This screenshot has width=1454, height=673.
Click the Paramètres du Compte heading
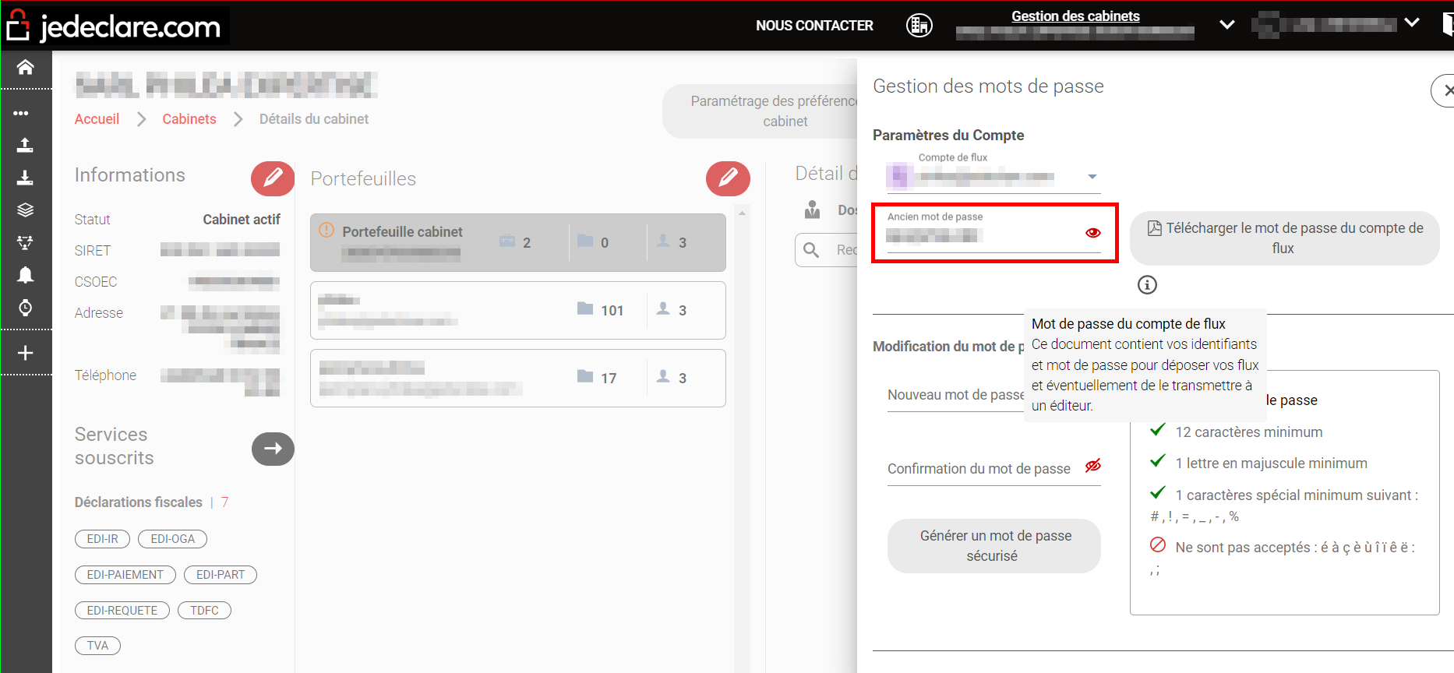[x=948, y=136]
